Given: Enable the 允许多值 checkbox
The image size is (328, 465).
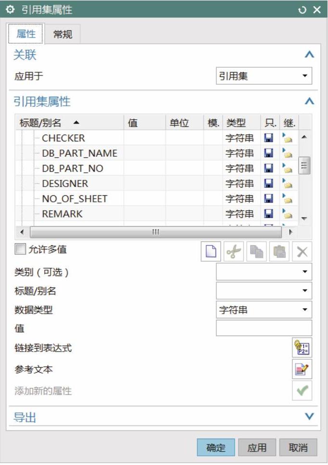Looking at the screenshot, I should (x=20, y=249).
